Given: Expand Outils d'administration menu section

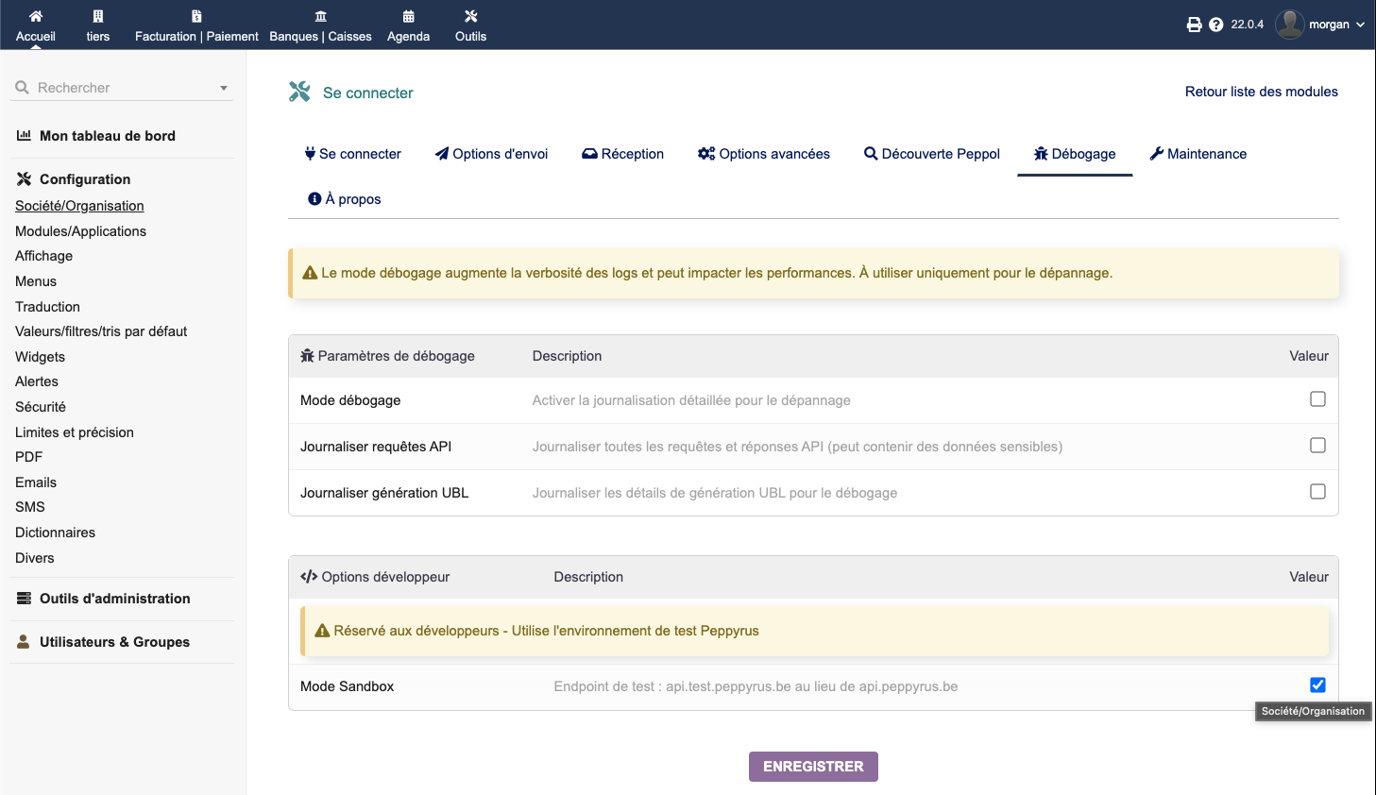Looking at the screenshot, I should 114,599.
